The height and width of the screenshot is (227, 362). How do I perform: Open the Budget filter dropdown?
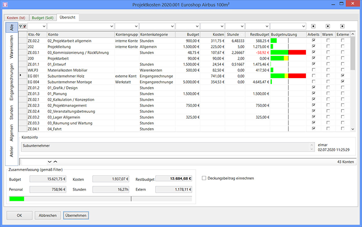point(197,27)
